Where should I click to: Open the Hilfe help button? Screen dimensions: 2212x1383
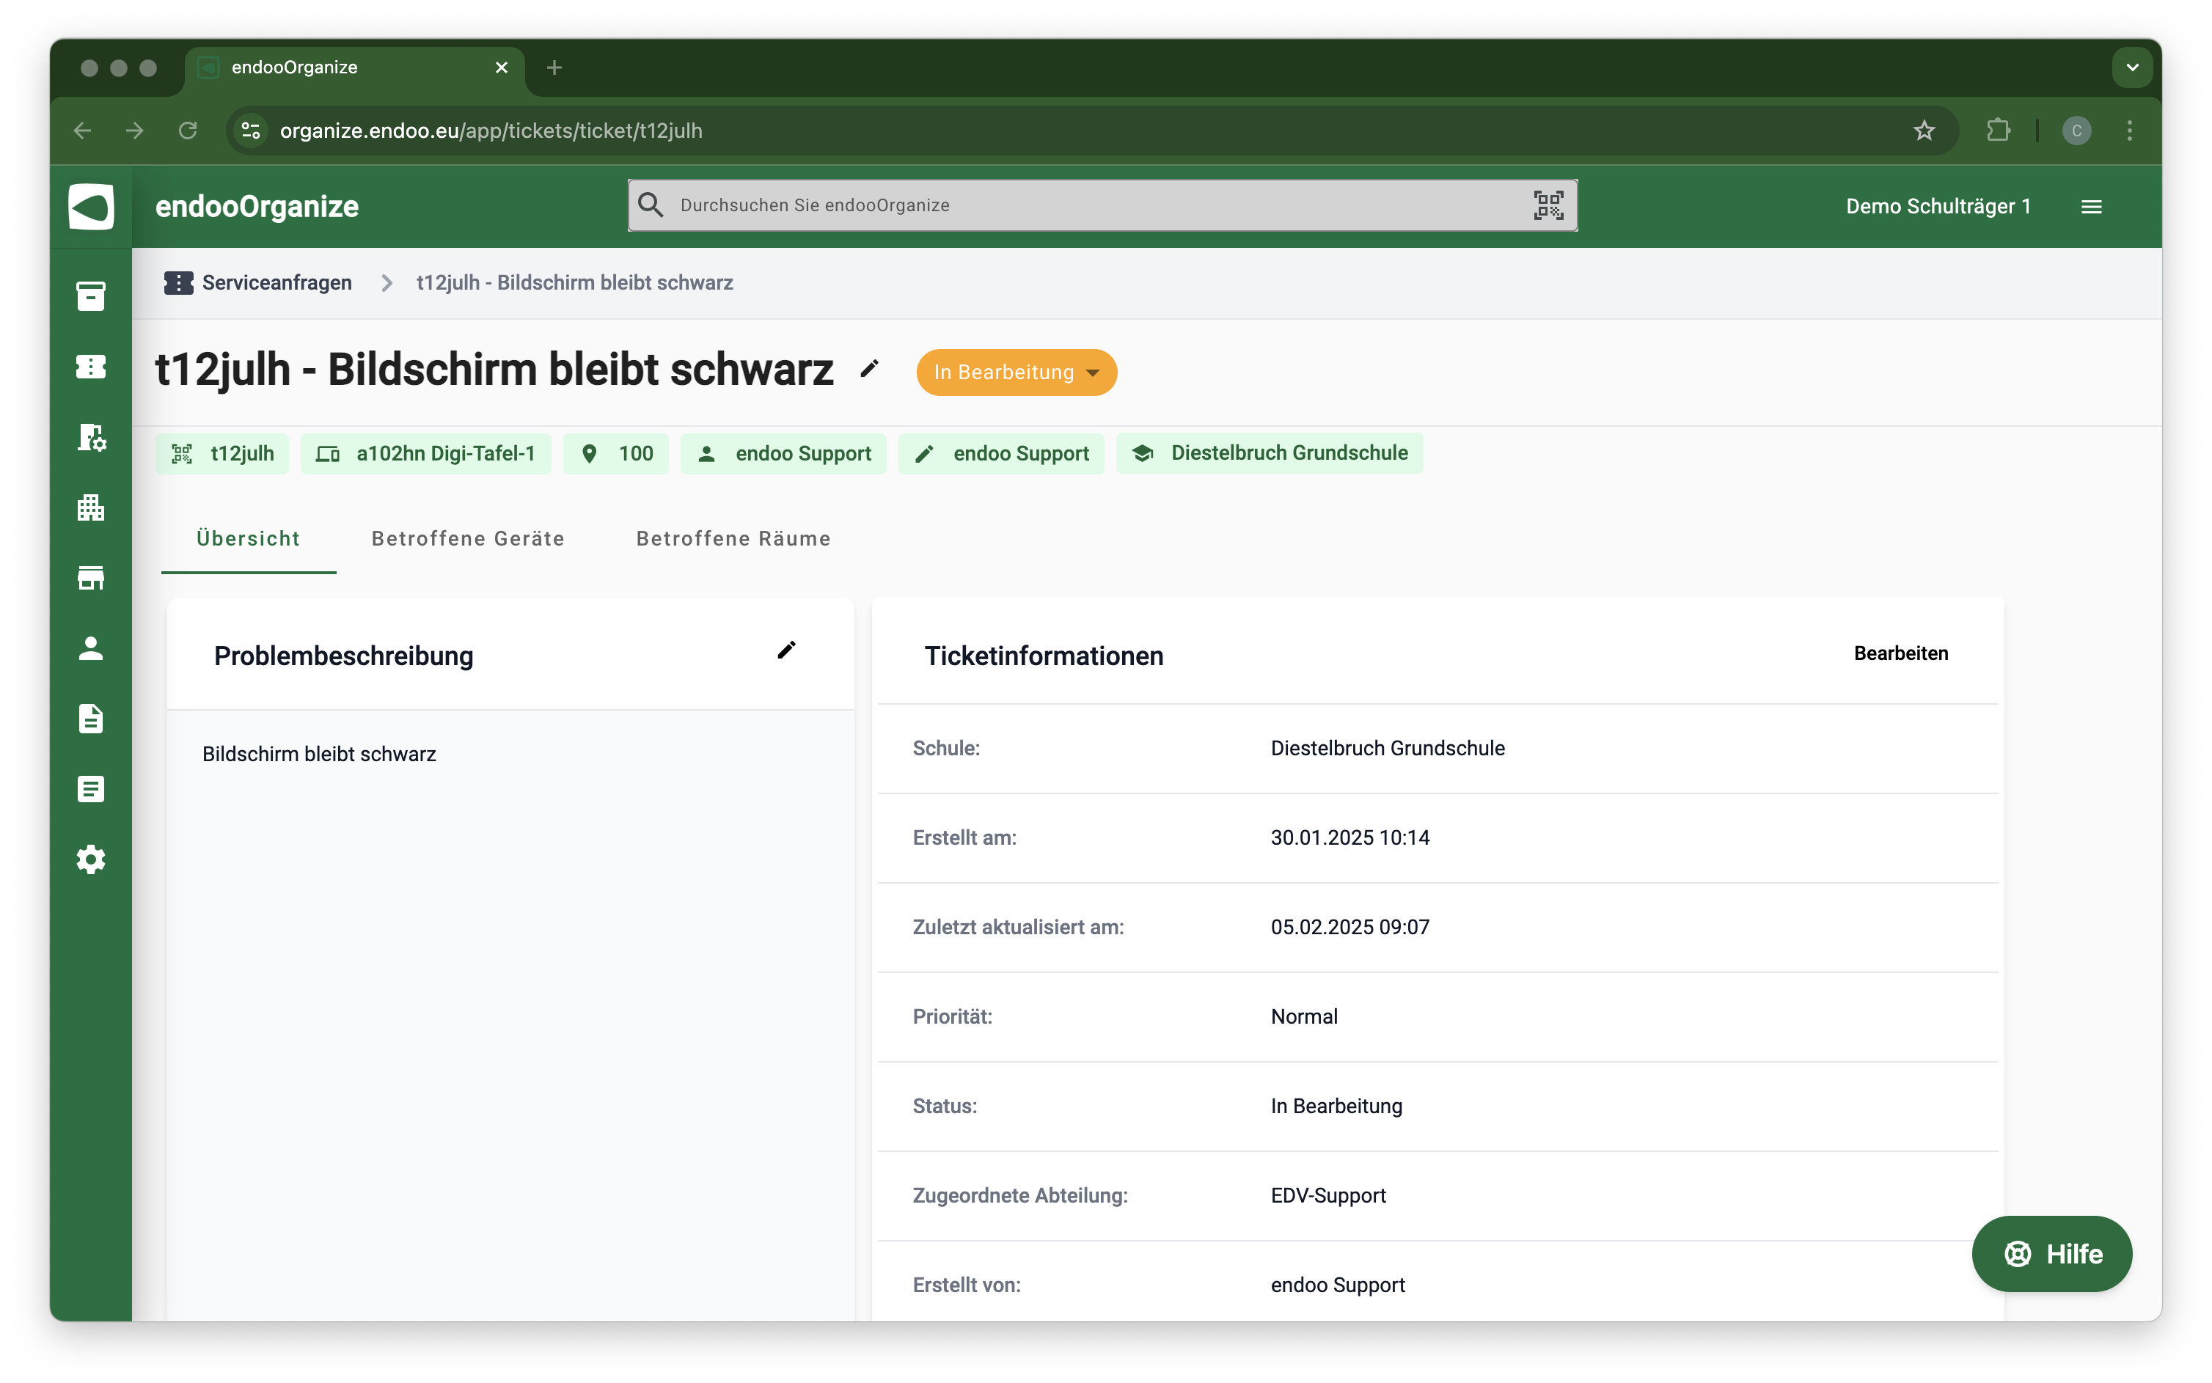[2051, 1253]
